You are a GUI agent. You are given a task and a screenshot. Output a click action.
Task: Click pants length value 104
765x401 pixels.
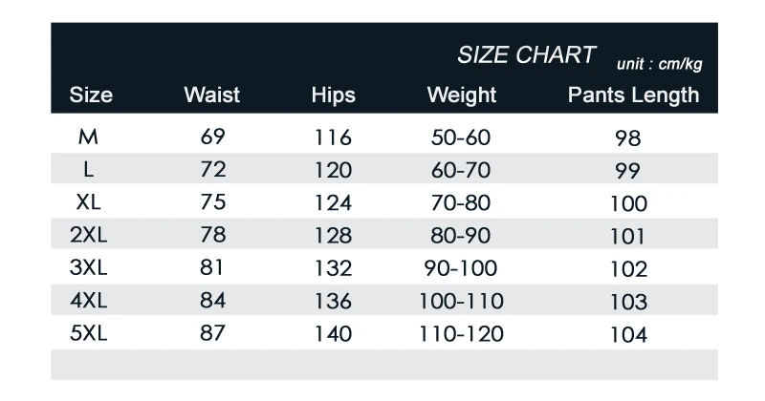click(x=629, y=335)
